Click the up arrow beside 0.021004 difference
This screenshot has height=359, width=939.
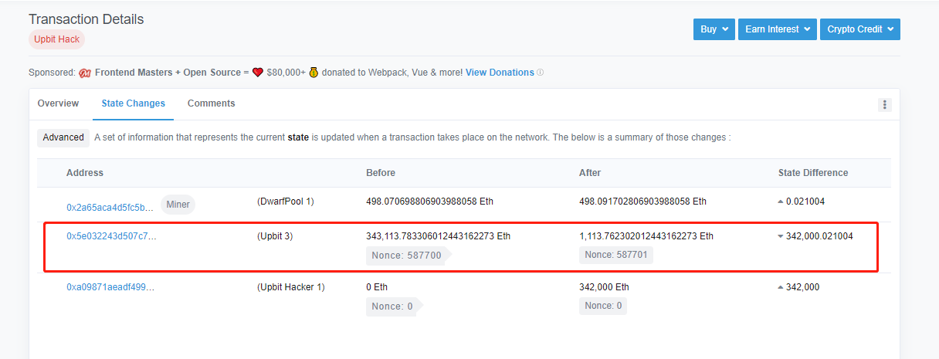(781, 202)
